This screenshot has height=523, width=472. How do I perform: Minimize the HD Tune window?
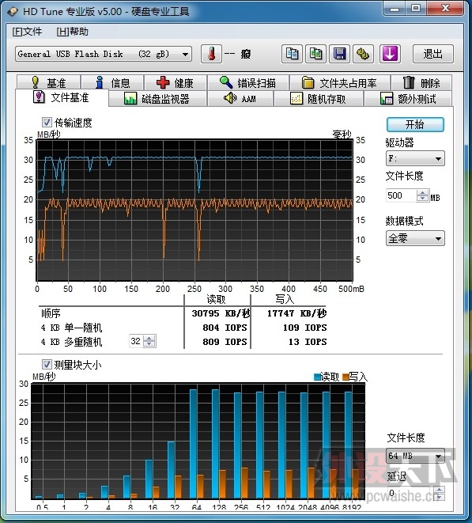click(395, 8)
